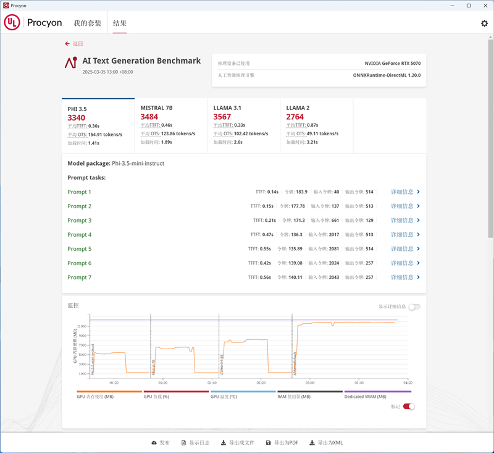This screenshot has width=494, height=453.
Task: Disable the red markers toggle
Action: (409, 407)
